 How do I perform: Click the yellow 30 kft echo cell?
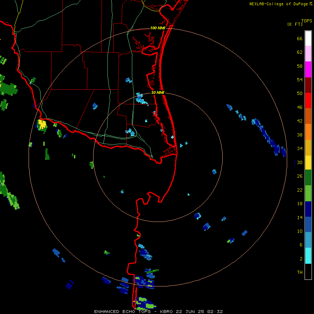tap(42, 124)
